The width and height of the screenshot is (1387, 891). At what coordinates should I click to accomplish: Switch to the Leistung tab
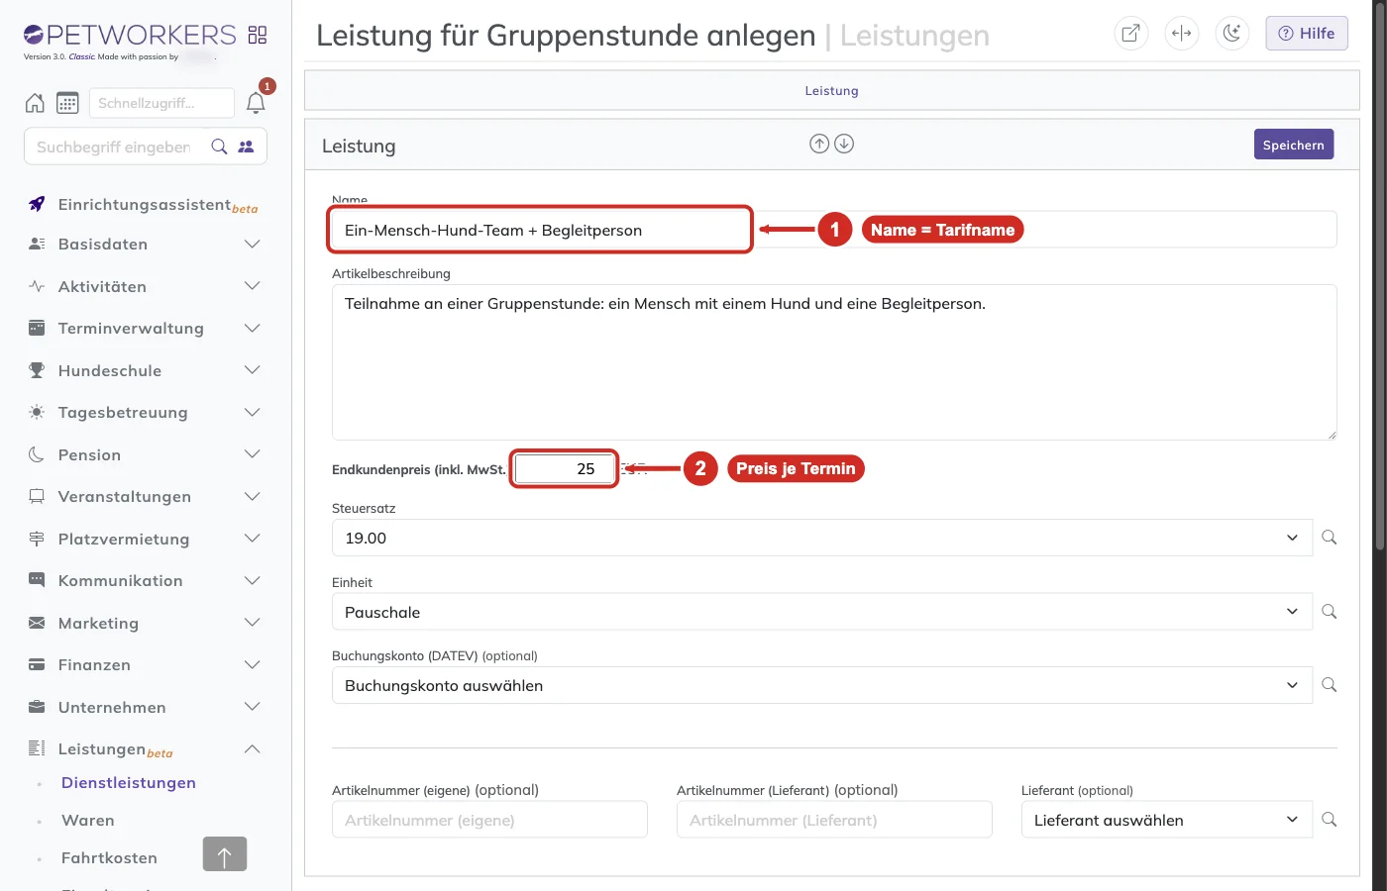click(832, 91)
